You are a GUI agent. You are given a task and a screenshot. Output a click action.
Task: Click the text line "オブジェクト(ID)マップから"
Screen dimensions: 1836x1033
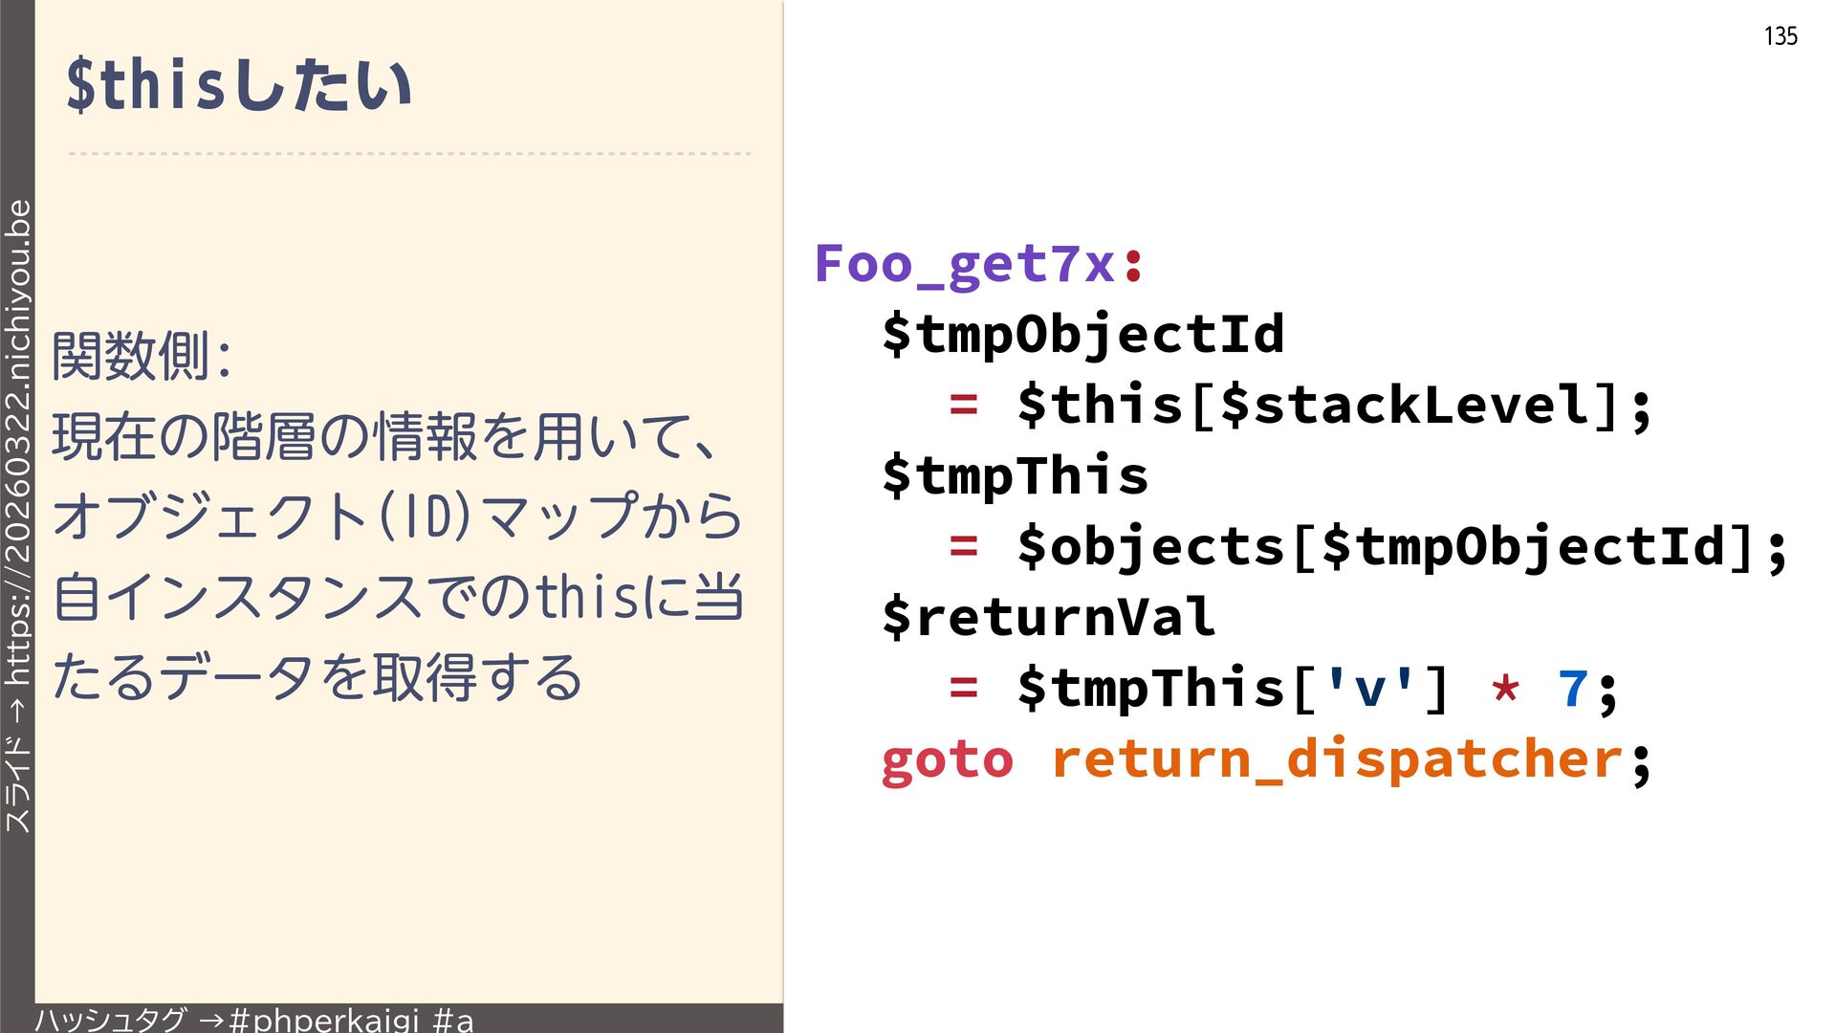point(397,516)
